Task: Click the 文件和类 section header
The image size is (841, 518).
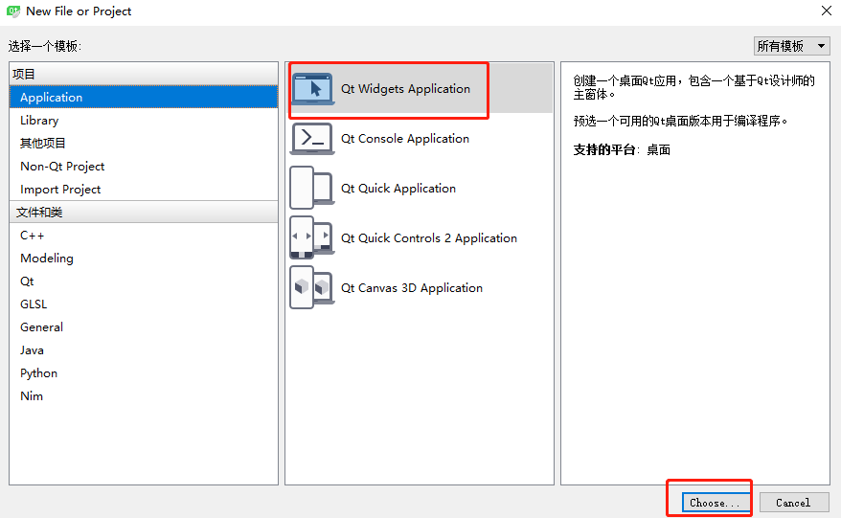Action: 144,213
